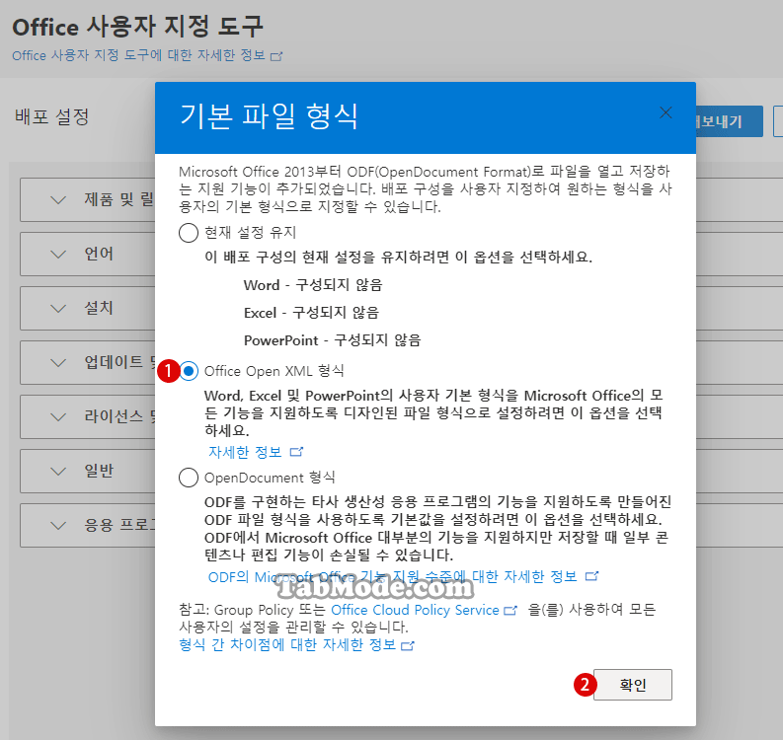The height and width of the screenshot is (740, 783).
Task: Expand the 응용 프로그램 section chevron
Action: [58, 526]
